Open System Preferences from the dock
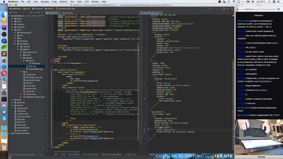The height and width of the screenshot is (159, 283). 4,93
